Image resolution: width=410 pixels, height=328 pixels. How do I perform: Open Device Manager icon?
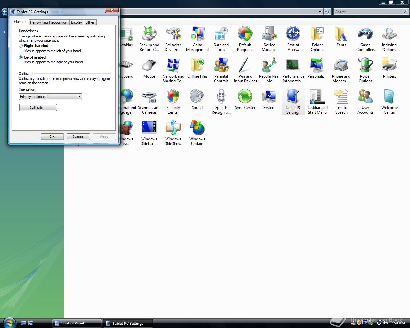click(269, 39)
